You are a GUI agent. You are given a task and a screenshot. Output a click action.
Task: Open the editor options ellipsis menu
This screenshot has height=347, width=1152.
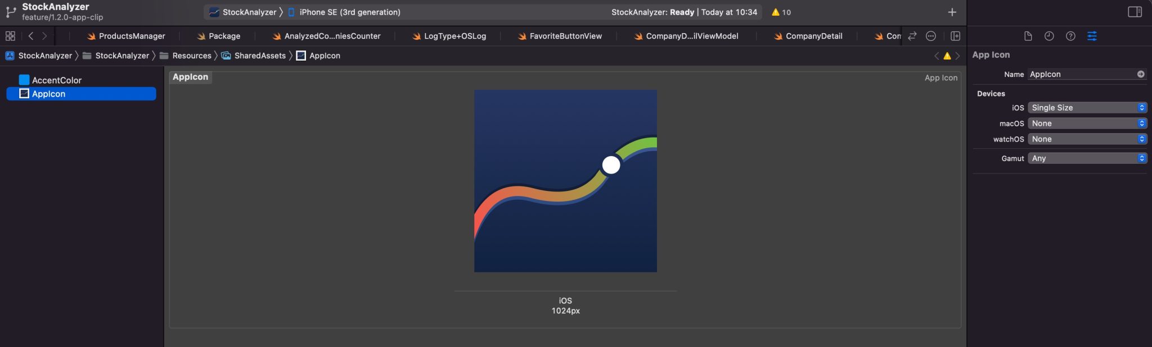pyautogui.click(x=931, y=36)
